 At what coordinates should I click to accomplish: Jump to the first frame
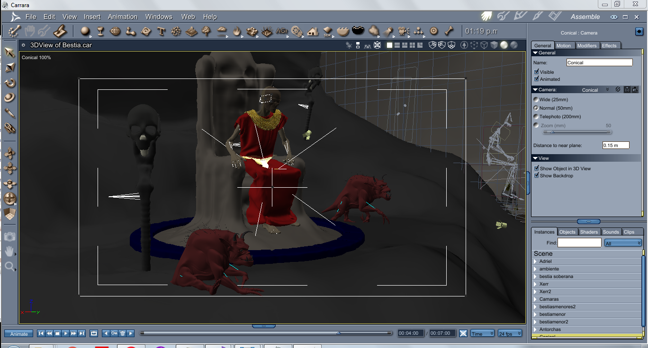(41, 333)
